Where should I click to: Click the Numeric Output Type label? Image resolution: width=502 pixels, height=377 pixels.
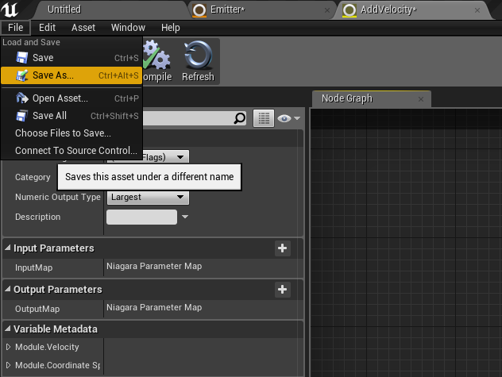click(58, 197)
